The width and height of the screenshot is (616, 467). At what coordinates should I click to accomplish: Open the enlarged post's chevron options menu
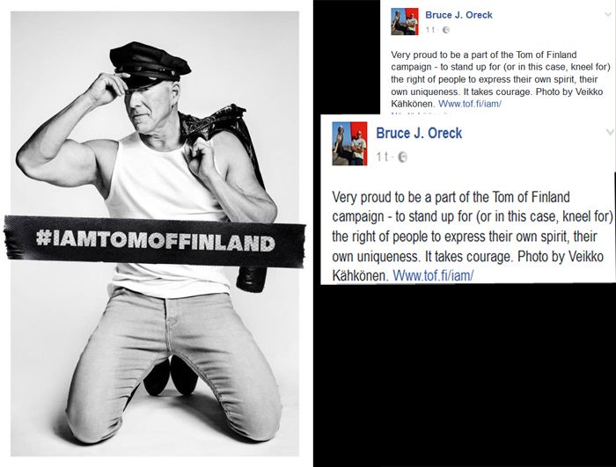(x=610, y=132)
